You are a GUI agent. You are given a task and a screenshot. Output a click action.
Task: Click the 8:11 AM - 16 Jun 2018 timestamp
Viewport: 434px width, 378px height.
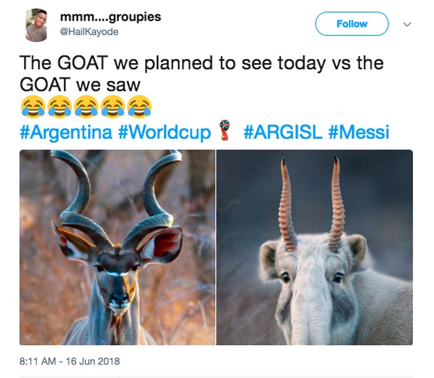pos(69,360)
